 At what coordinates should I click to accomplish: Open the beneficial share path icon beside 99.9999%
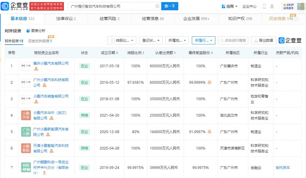click(x=209, y=82)
